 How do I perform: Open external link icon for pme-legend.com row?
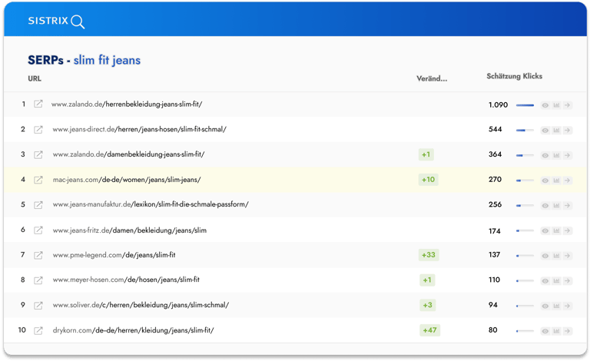point(38,255)
